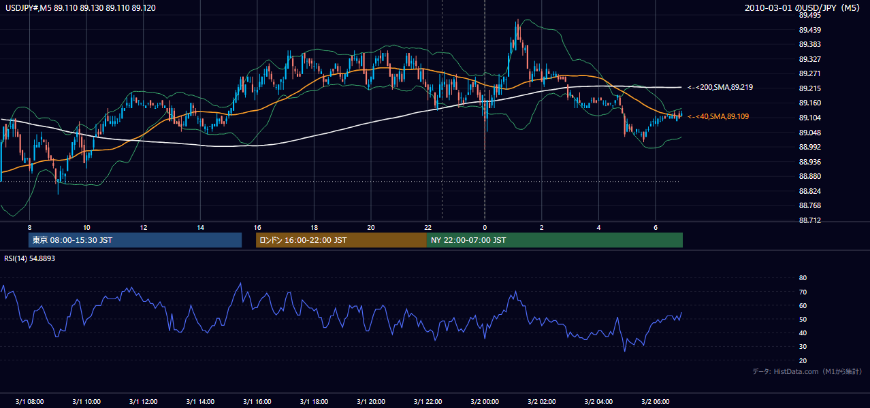
Task: Click the bottom time label 3/2 06:00
Action: click(655, 402)
